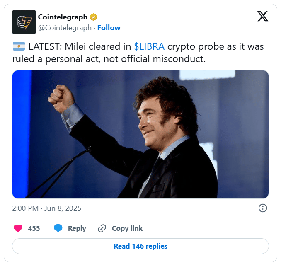
Task: Open the Cointelegraph profile avatar
Action: tap(24, 22)
